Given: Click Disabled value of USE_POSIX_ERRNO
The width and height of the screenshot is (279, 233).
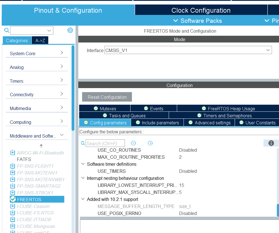Looking at the screenshot, I should click(x=188, y=213).
